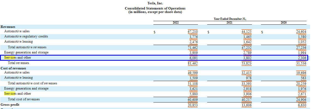
Task: Click the 'Gross profit' row label
Action: [10, 105]
